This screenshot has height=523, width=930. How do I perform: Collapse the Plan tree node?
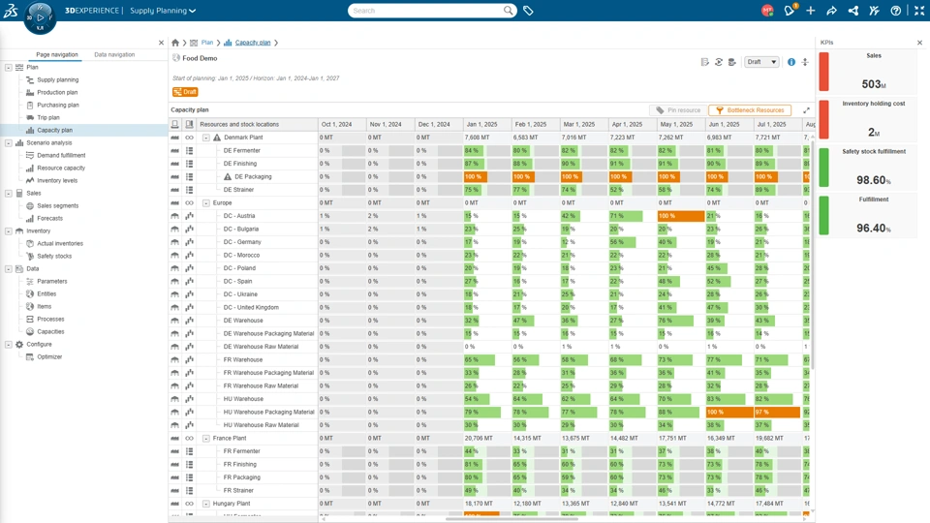tap(9, 68)
